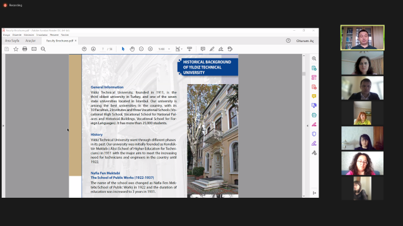Bookmark the document with the star icon

coord(16,49)
